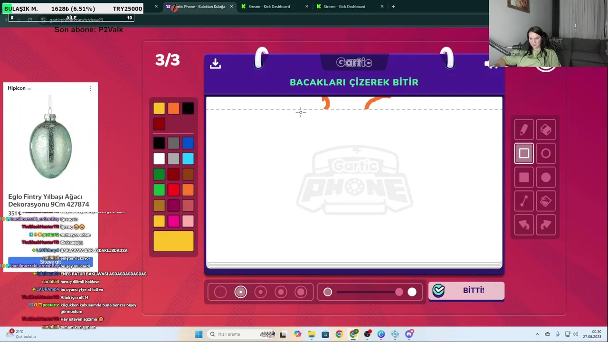The height and width of the screenshot is (342, 608).
Task: Pick the recent dark red swatch
Action: pyautogui.click(x=159, y=124)
